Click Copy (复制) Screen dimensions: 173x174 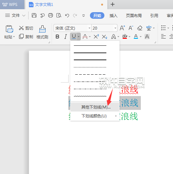pyautogui.click(x=26, y=37)
